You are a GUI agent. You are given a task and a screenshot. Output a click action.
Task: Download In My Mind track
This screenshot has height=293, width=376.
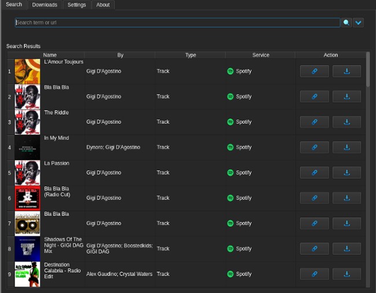(346, 147)
